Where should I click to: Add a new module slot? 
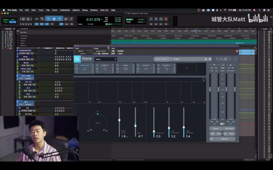(187, 68)
